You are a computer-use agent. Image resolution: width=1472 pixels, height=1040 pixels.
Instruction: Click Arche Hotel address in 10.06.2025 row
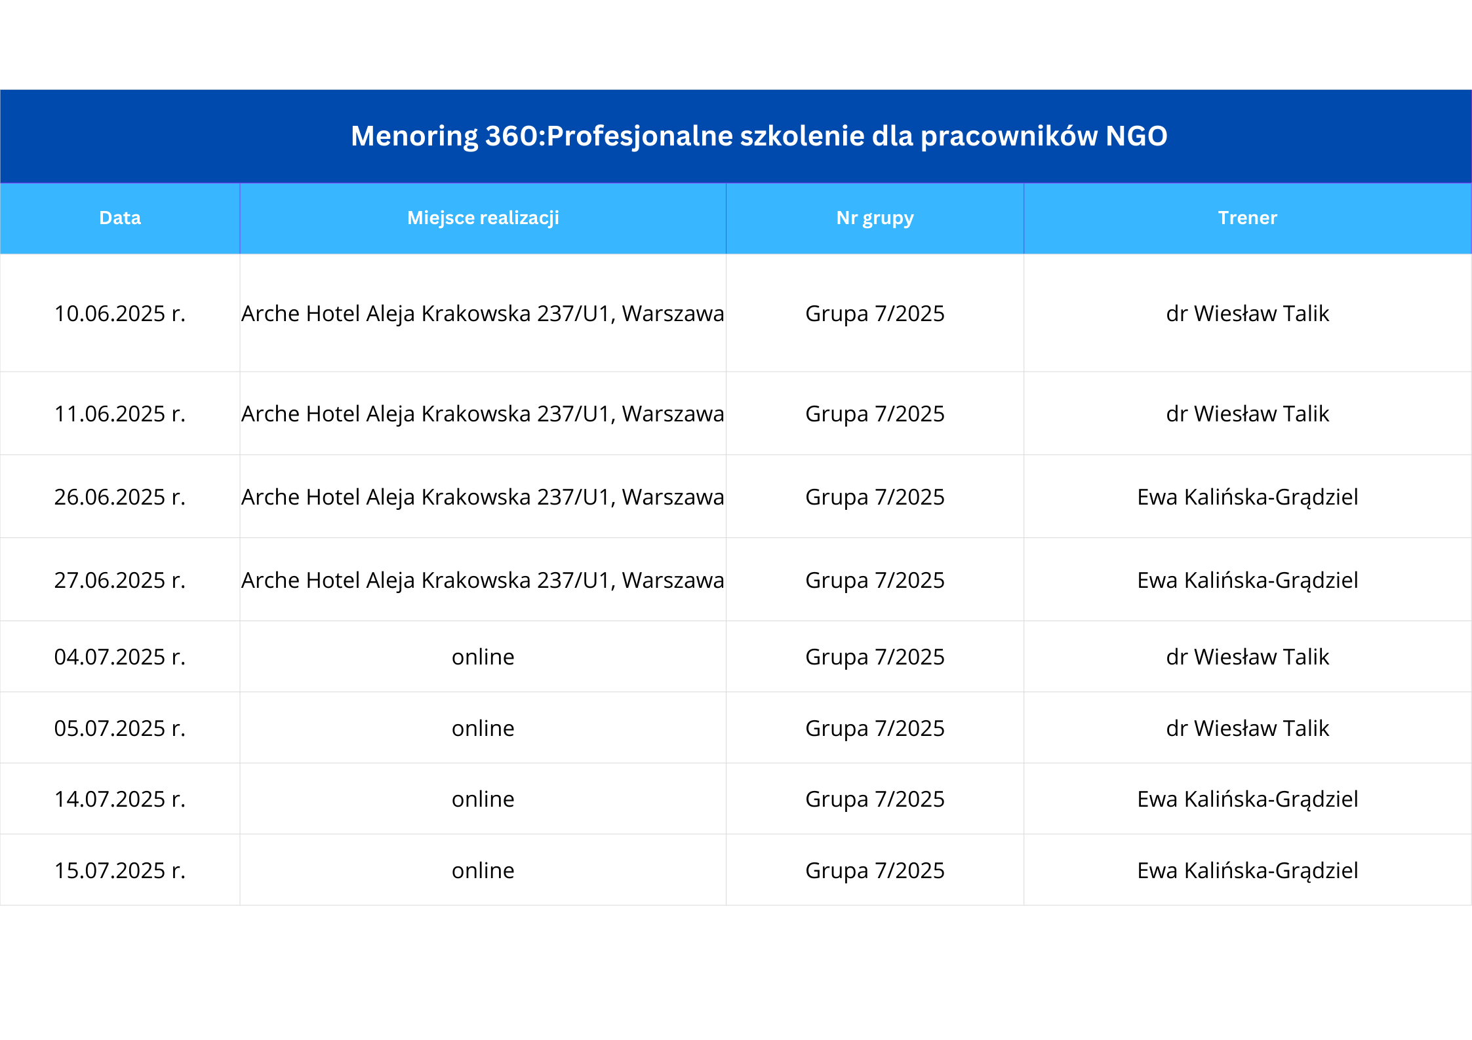coord(483,314)
